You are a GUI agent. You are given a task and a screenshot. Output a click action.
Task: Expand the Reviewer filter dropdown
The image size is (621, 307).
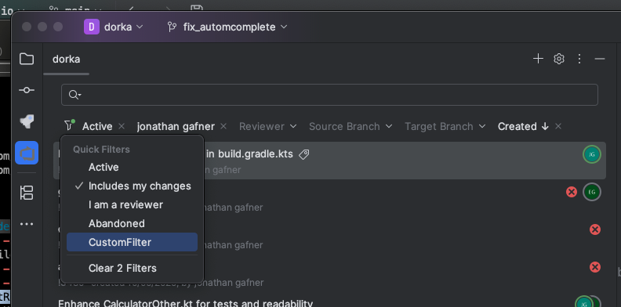click(267, 126)
